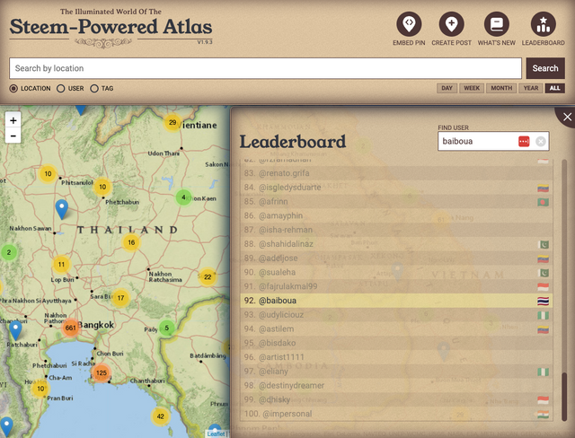The width and height of the screenshot is (575, 438).
Task: Select leaderboard entry @renato.grifa
Action: point(396,173)
